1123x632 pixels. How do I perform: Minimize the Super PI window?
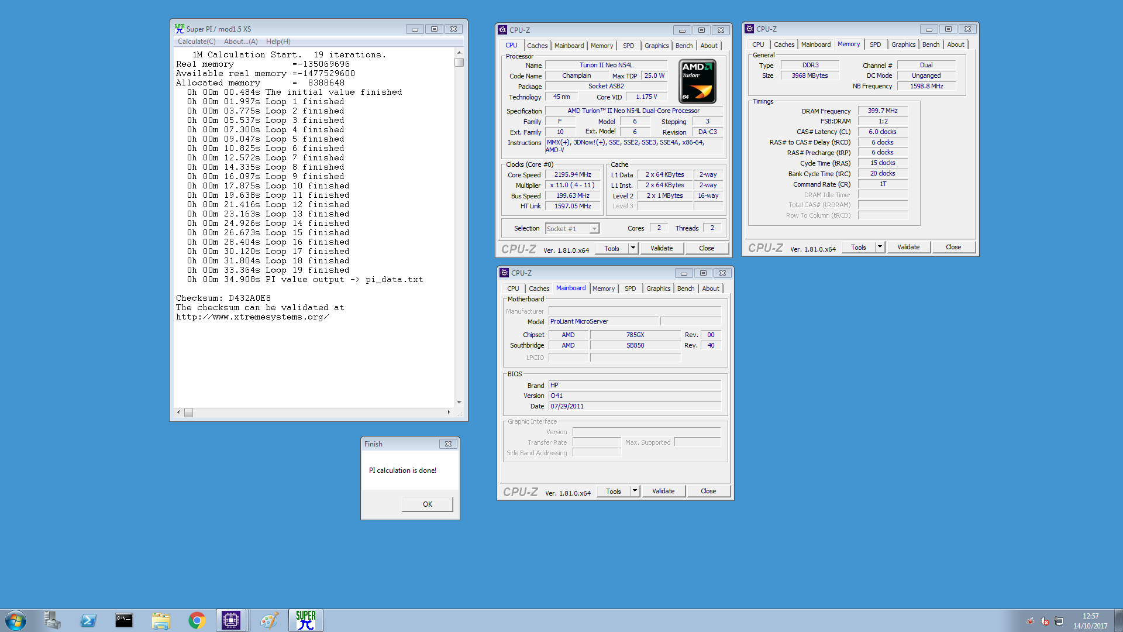(415, 29)
